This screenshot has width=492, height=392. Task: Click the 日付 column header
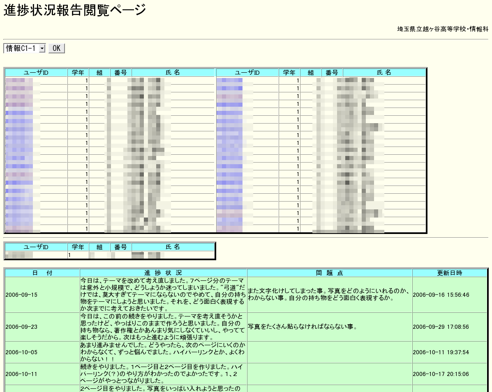(x=42, y=273)
